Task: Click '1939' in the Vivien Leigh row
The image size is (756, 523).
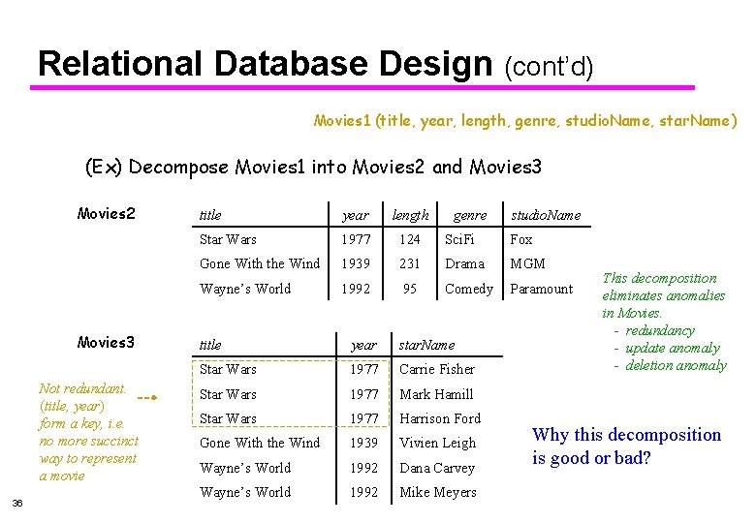Action: tap(364, 442)
